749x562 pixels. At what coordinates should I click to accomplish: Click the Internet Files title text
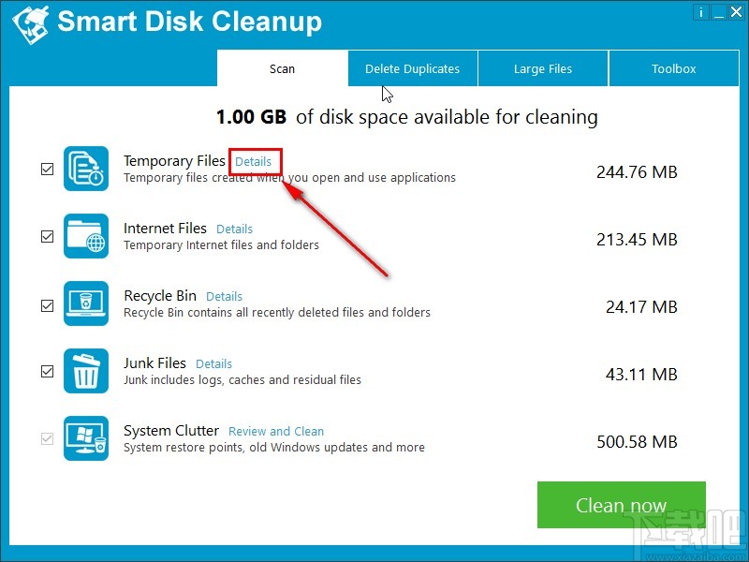[x=166, y=229]
